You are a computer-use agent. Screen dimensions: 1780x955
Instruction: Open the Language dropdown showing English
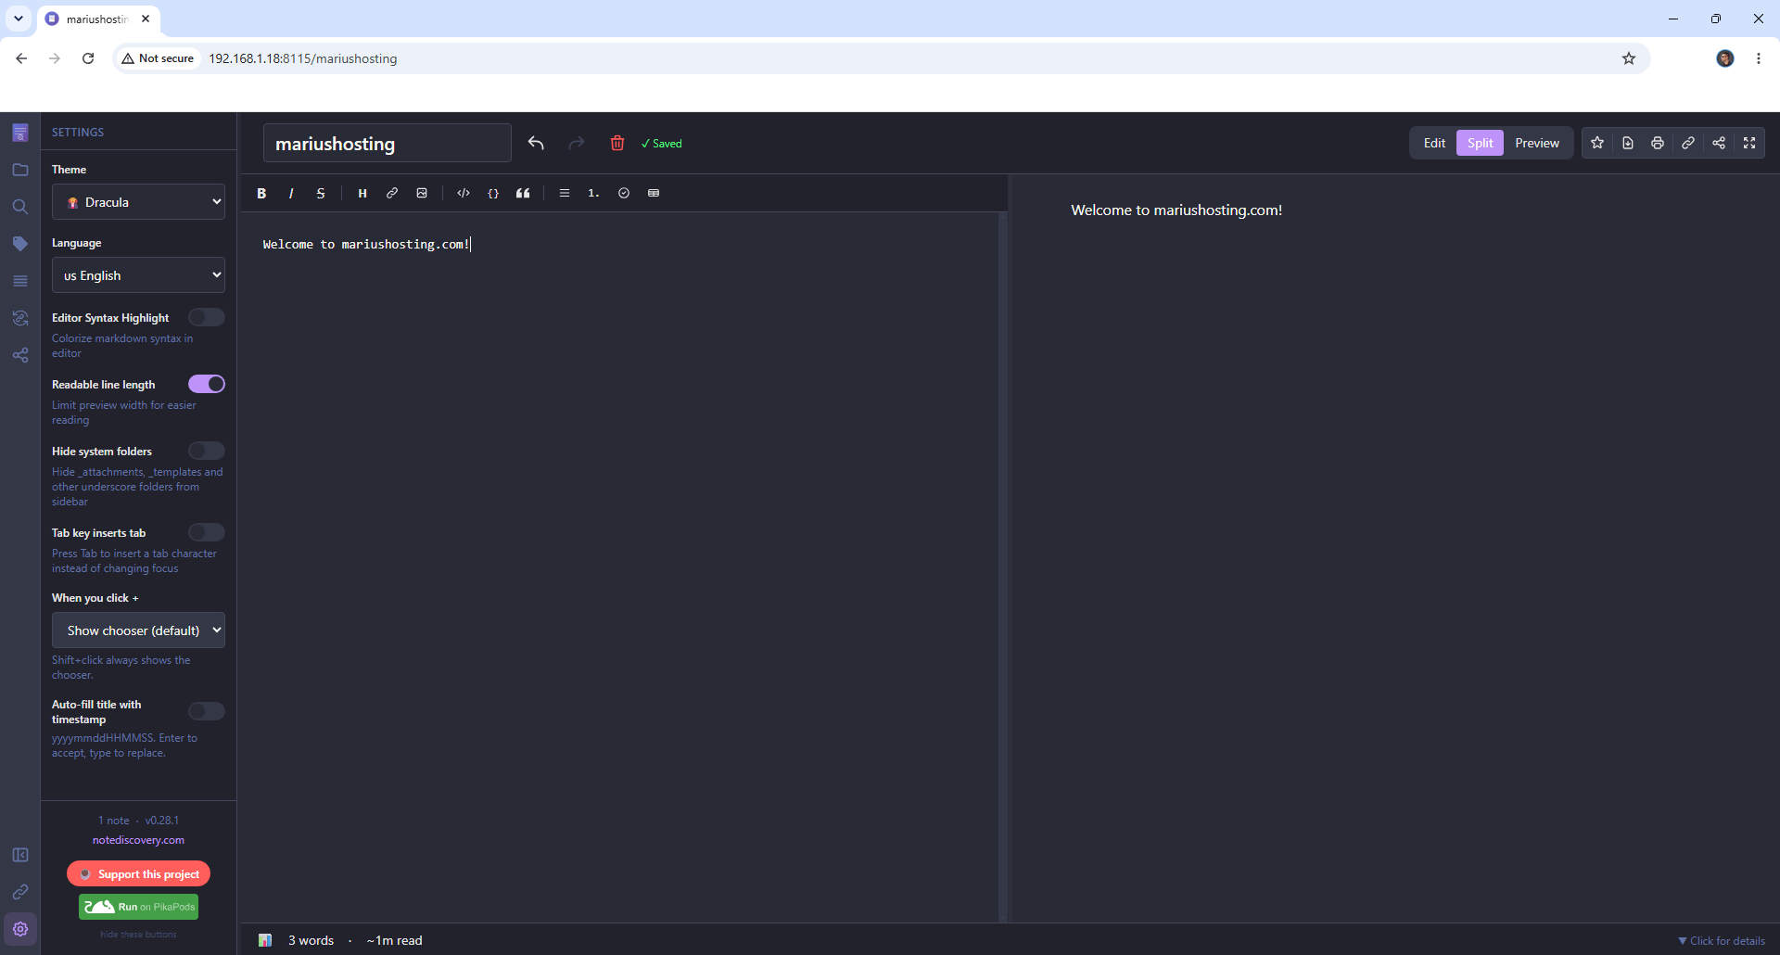click(x=138, y=275)
